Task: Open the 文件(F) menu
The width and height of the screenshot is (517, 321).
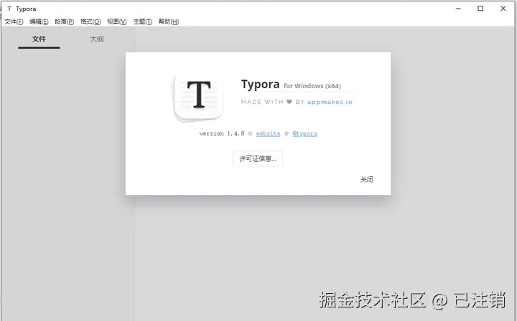Action: click(14, 21)
